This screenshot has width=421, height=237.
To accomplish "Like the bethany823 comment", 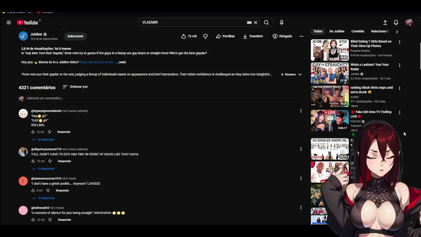I will click(33, 220).
